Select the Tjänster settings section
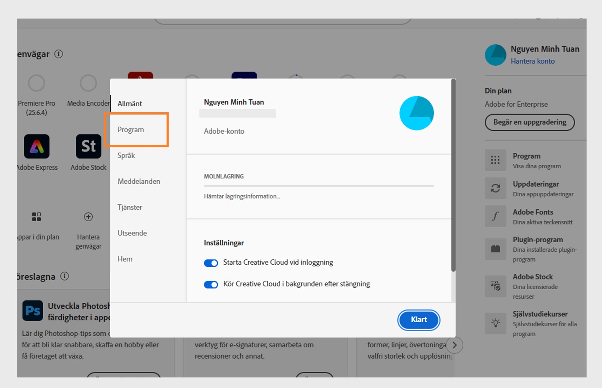 130,207
